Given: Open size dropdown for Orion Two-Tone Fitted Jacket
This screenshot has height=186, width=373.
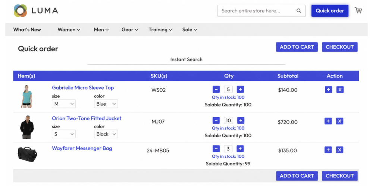Looking at the screenshot, I should point(64,134).
